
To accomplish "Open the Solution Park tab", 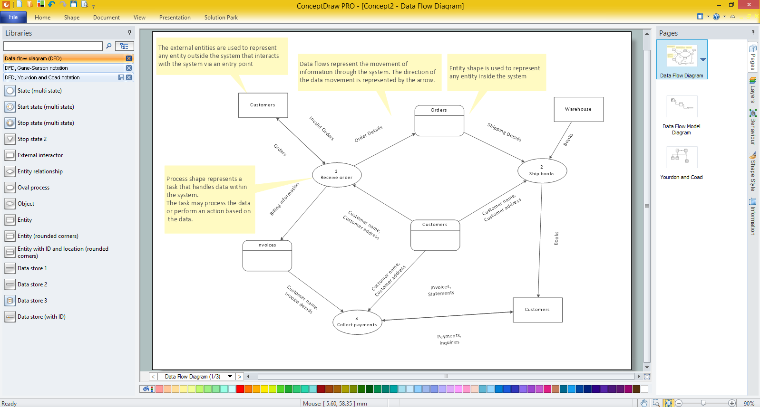I will pos(221,18).
